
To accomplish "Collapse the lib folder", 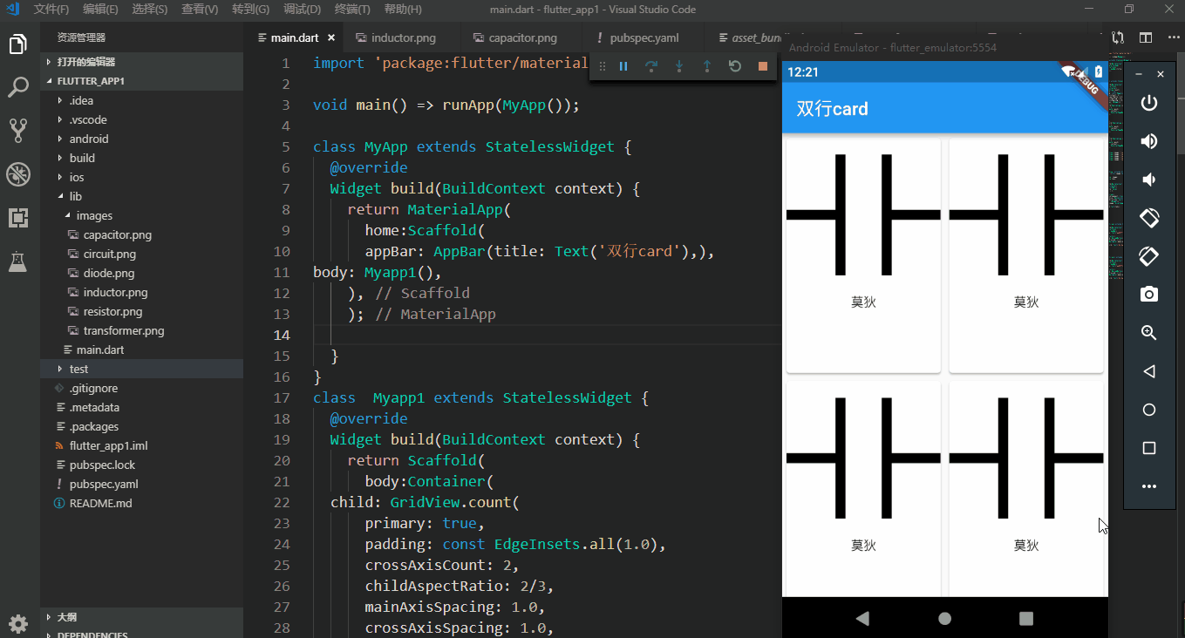I will (x=141, y=196).
